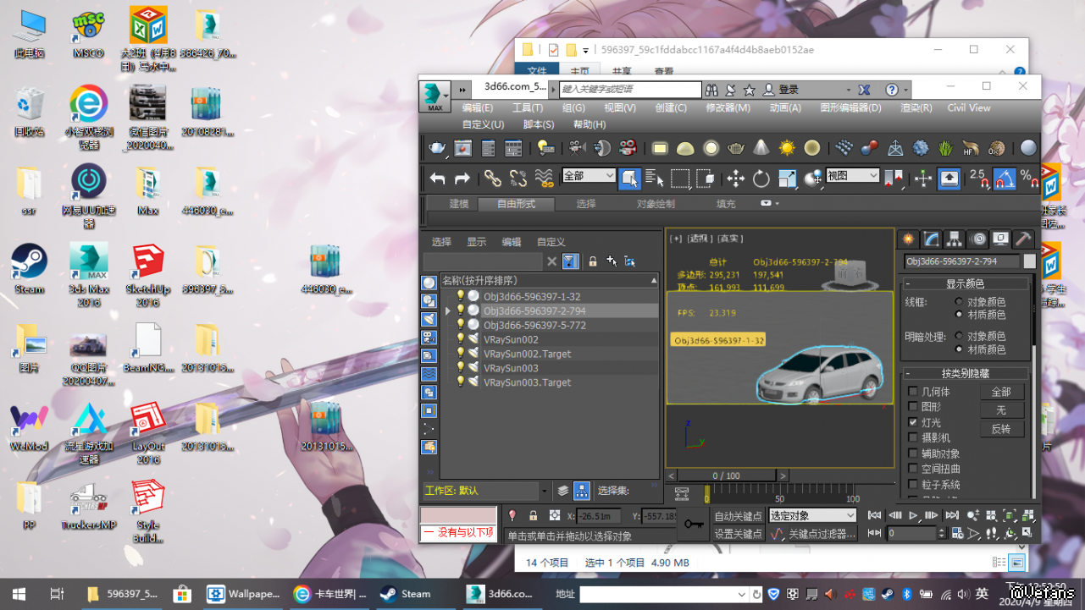Viewport: 1085px width, 610px height.
Task: Click the Undo arrow in the main toolbar
Action: 437,178
